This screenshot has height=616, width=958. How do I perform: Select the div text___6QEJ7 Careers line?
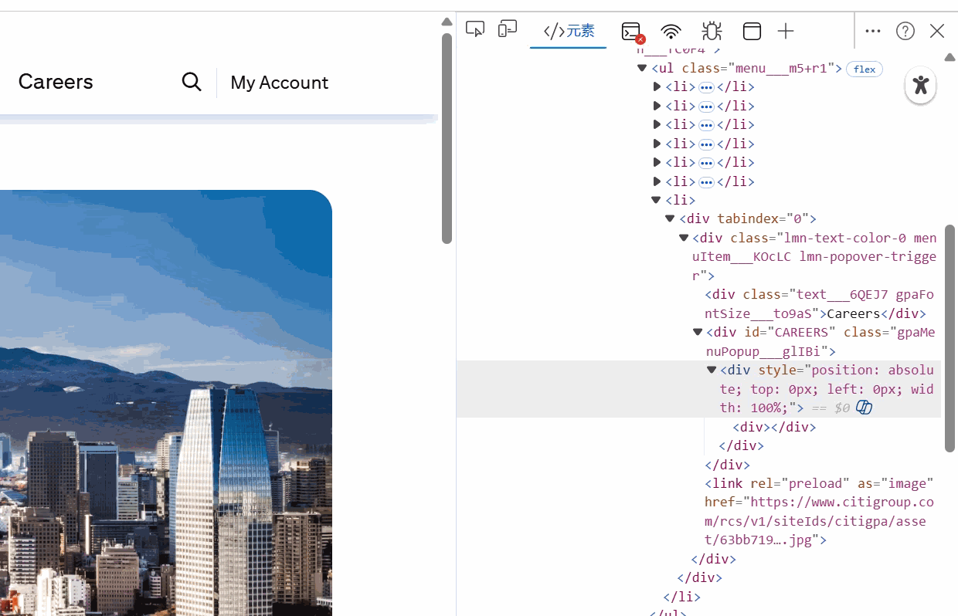tap(819, 304)
